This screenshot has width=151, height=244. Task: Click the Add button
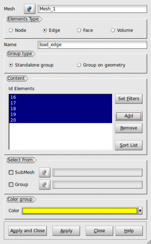click(x=129, y=116)
